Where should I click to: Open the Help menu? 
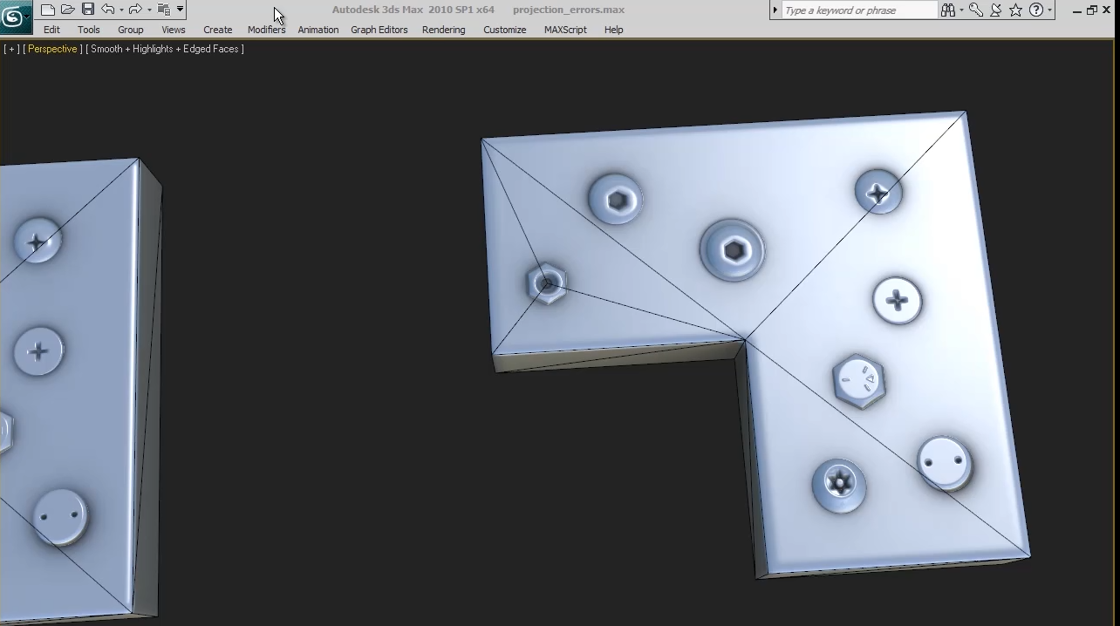pos(614,30)
